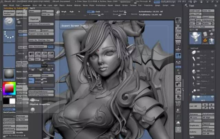This screenshot has width=220, height=139.
Task: Open the Projection Master button
Action: pos(9,13)
